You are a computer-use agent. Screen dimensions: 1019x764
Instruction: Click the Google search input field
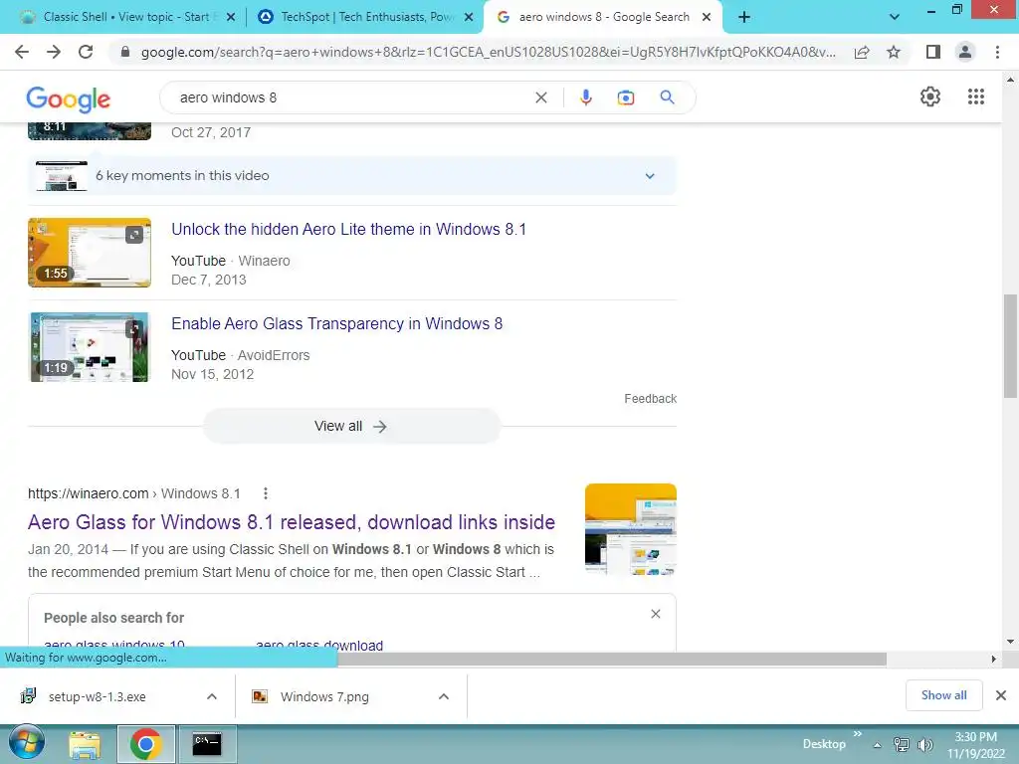click(x=351, y=97)
